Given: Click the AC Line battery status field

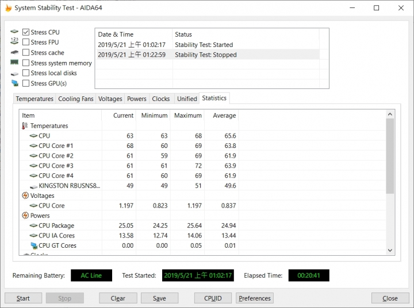Looking at the screenshot, I should (x=91, y=275).
